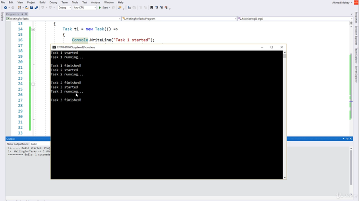Open the Team menu
The width and height of the screenshot is (359, 201).
click(x=65, y=2)
